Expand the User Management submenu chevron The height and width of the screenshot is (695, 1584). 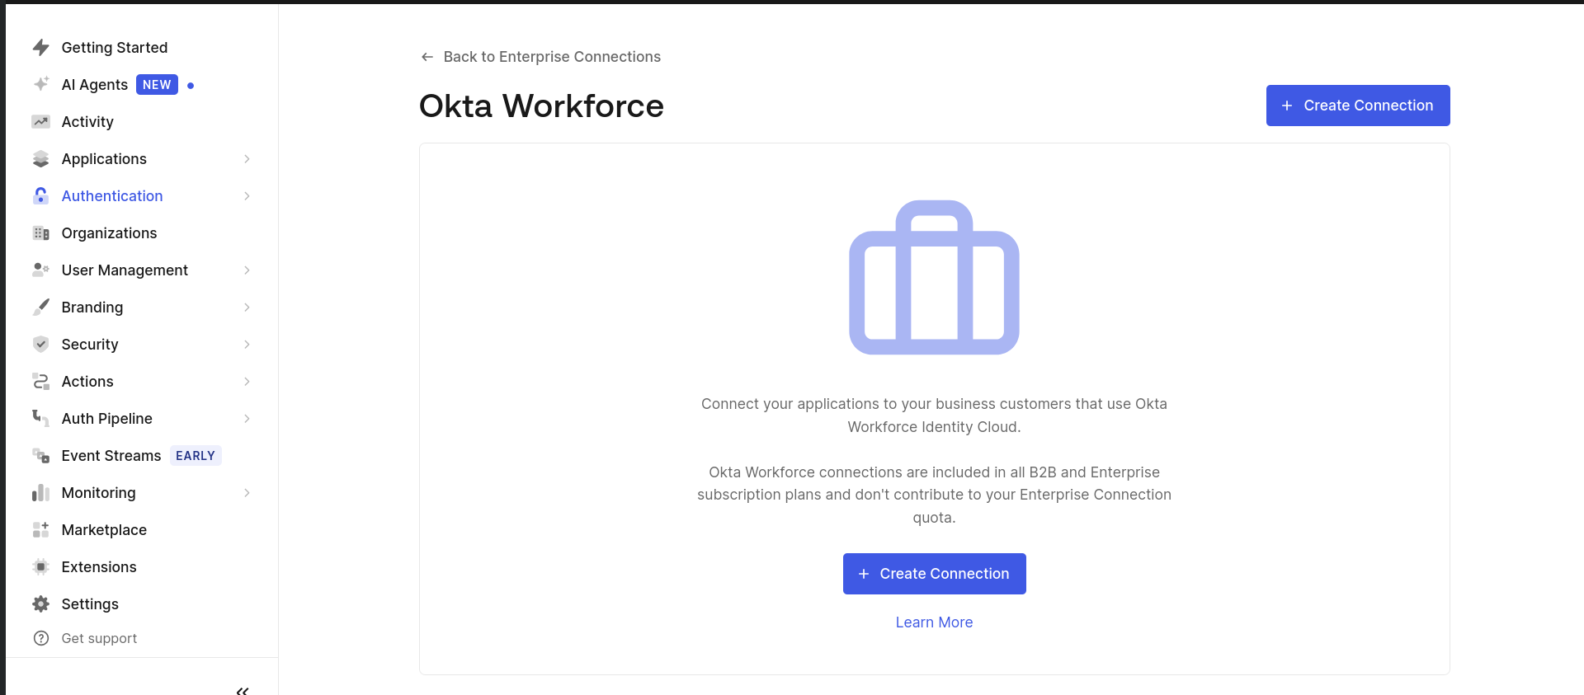[x=247, y=270]
